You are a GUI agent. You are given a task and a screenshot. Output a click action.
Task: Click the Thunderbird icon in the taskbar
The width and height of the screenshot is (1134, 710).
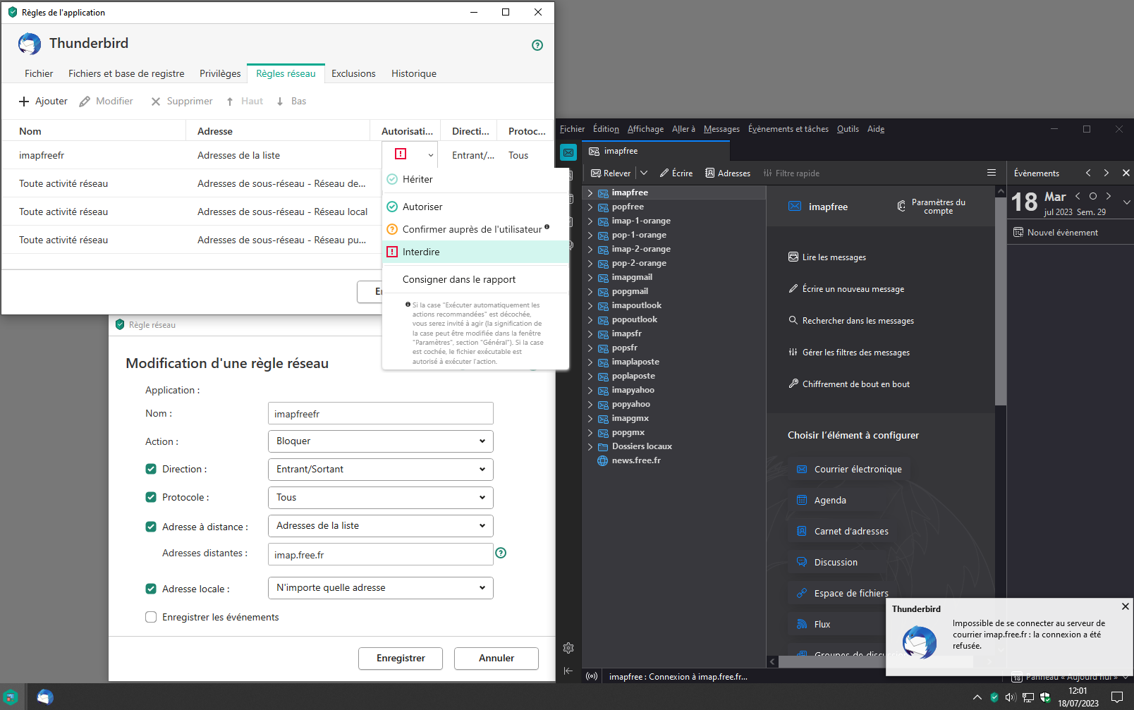pyautogui.click(x=45, y=697)
